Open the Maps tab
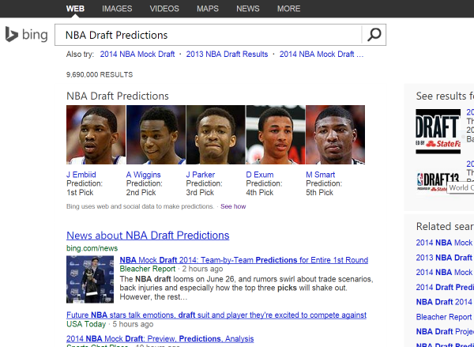 tap(208, 9)
